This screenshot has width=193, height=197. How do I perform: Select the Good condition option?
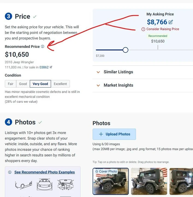[23, 84]
